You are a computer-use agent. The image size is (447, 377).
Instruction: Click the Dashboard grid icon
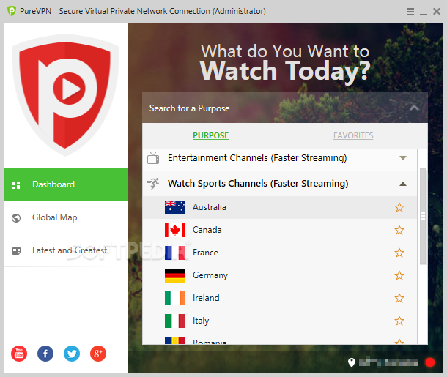pos(16,185)
